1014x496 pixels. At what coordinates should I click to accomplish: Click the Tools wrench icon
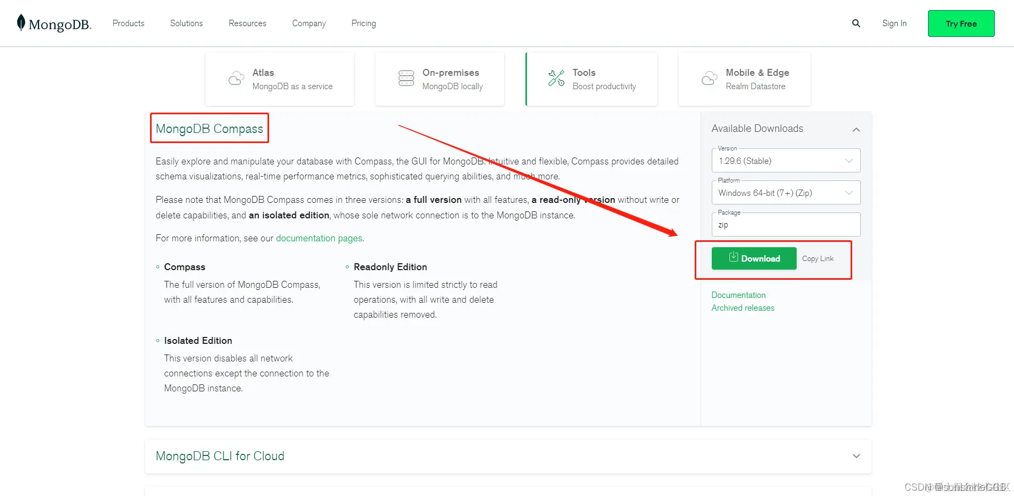(556, 78)
